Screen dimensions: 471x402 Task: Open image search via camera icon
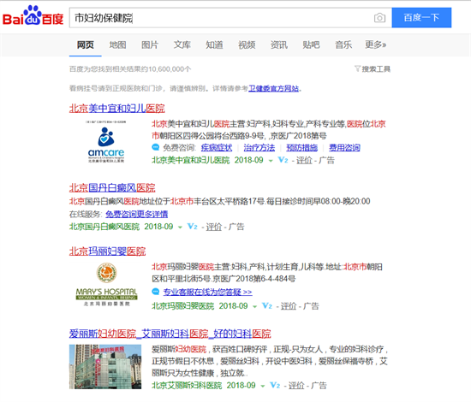[x=379, y=18]
